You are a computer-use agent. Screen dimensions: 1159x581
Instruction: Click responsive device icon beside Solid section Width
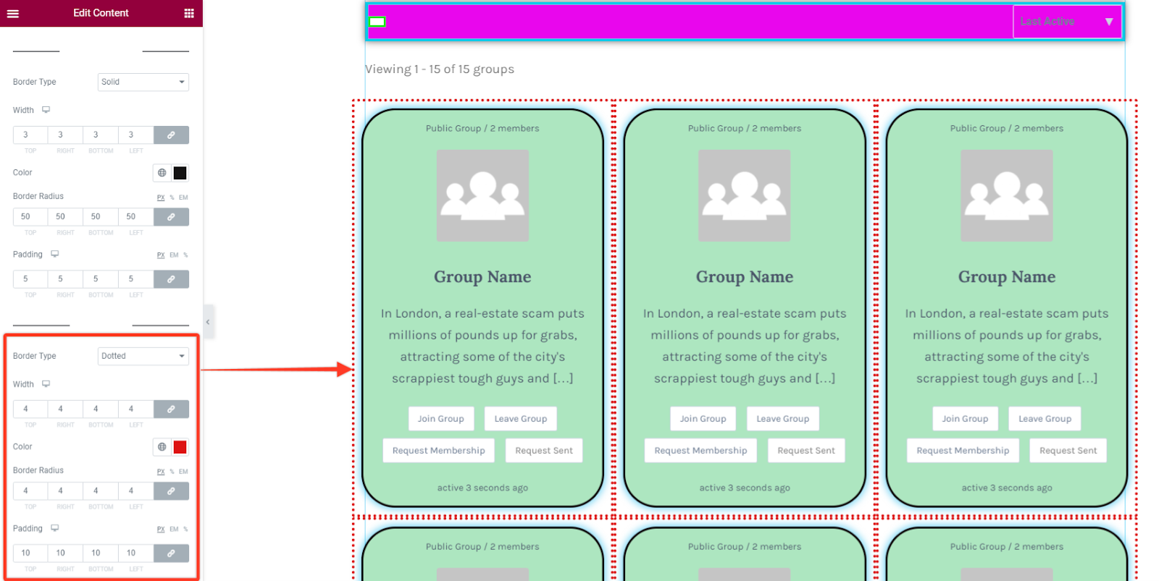click(46, 110)
